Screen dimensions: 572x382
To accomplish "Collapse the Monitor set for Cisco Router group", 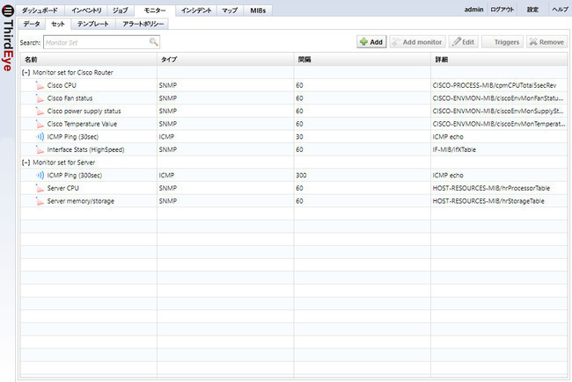I will [26, 72].
